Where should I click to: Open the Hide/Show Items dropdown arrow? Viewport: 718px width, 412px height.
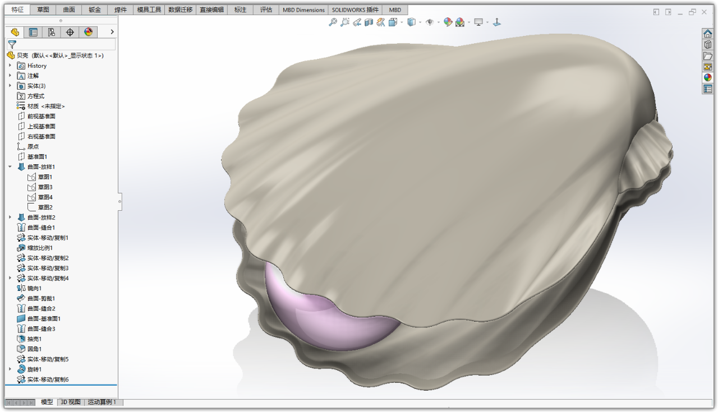coord(439,23)
